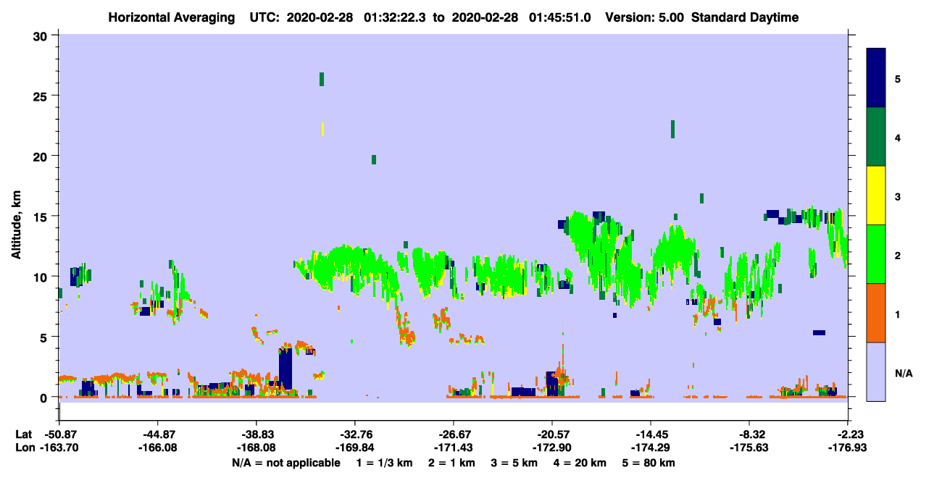Click the legend entry '1 = 1/3 km'
This screenshot has width=942, height=483.
click(384, 463)
